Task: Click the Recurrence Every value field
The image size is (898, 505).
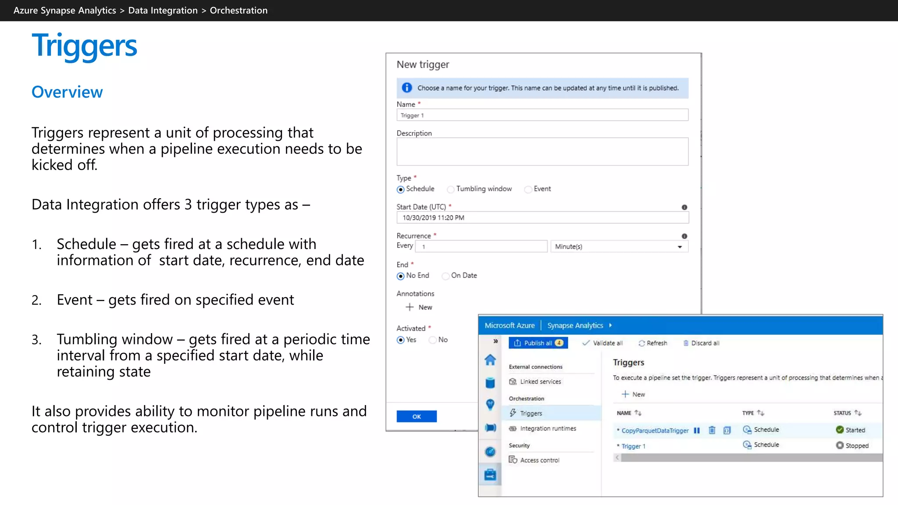Action: (481, 246)
